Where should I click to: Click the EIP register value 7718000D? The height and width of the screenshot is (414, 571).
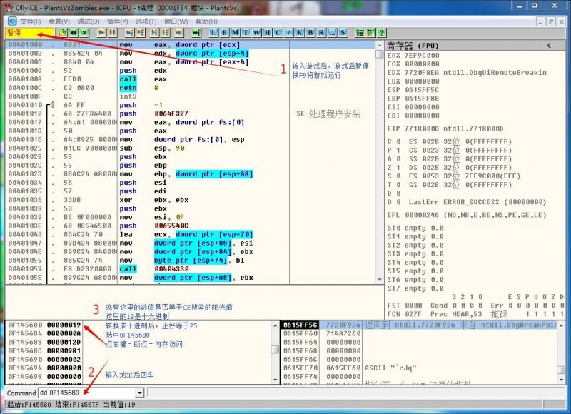(x=422, y=129)
